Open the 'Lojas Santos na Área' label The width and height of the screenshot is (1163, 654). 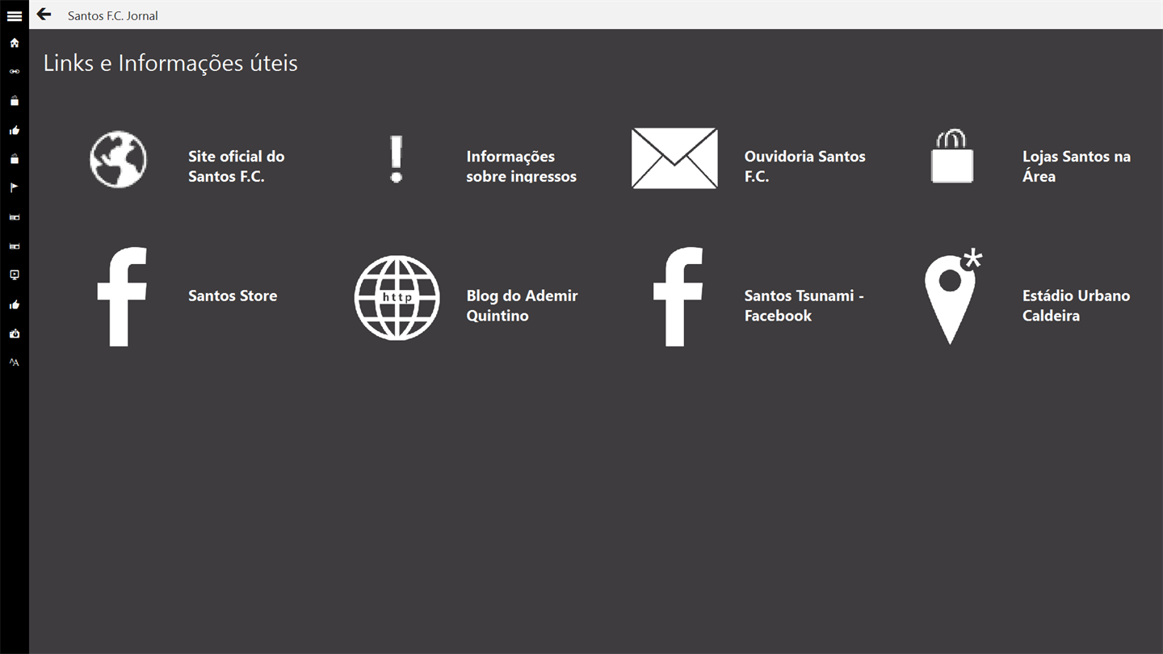(x=1077, y=166)
